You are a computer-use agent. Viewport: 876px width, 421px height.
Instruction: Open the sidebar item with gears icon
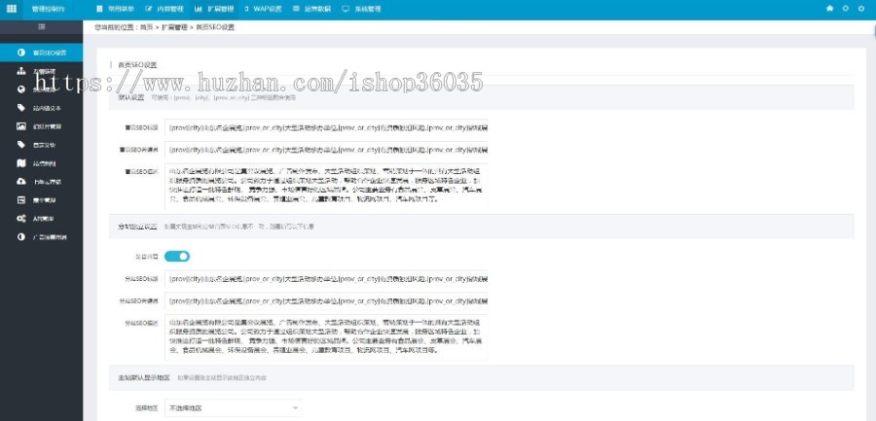click(41, 219)
